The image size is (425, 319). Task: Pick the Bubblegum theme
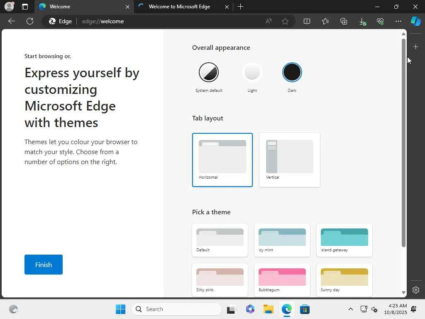pos(282,280)
